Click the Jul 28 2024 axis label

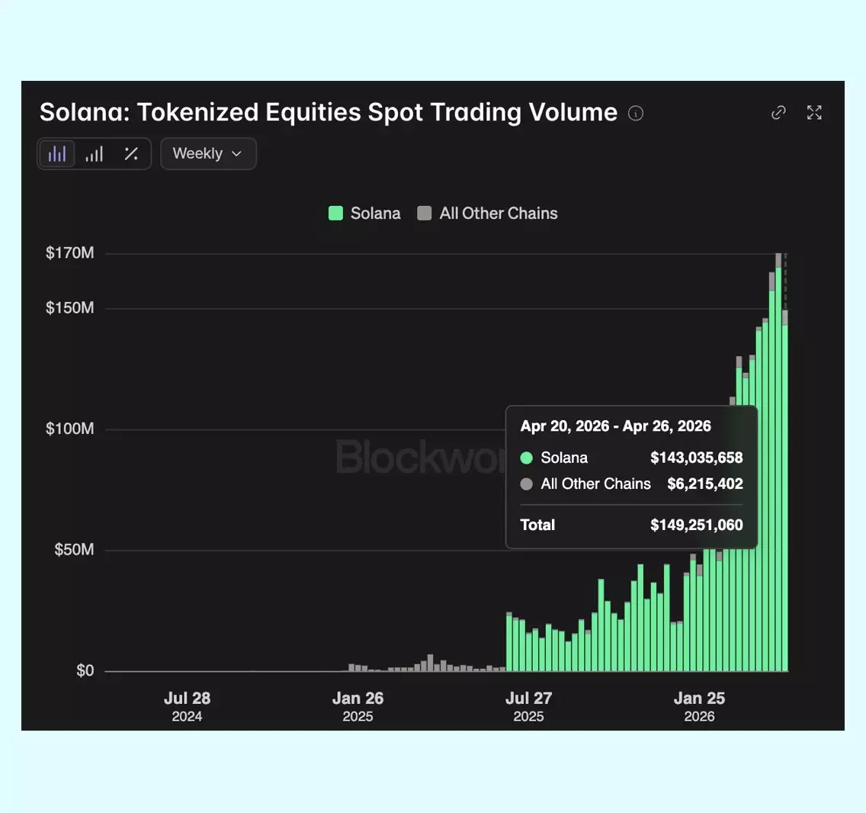point(188,706)
